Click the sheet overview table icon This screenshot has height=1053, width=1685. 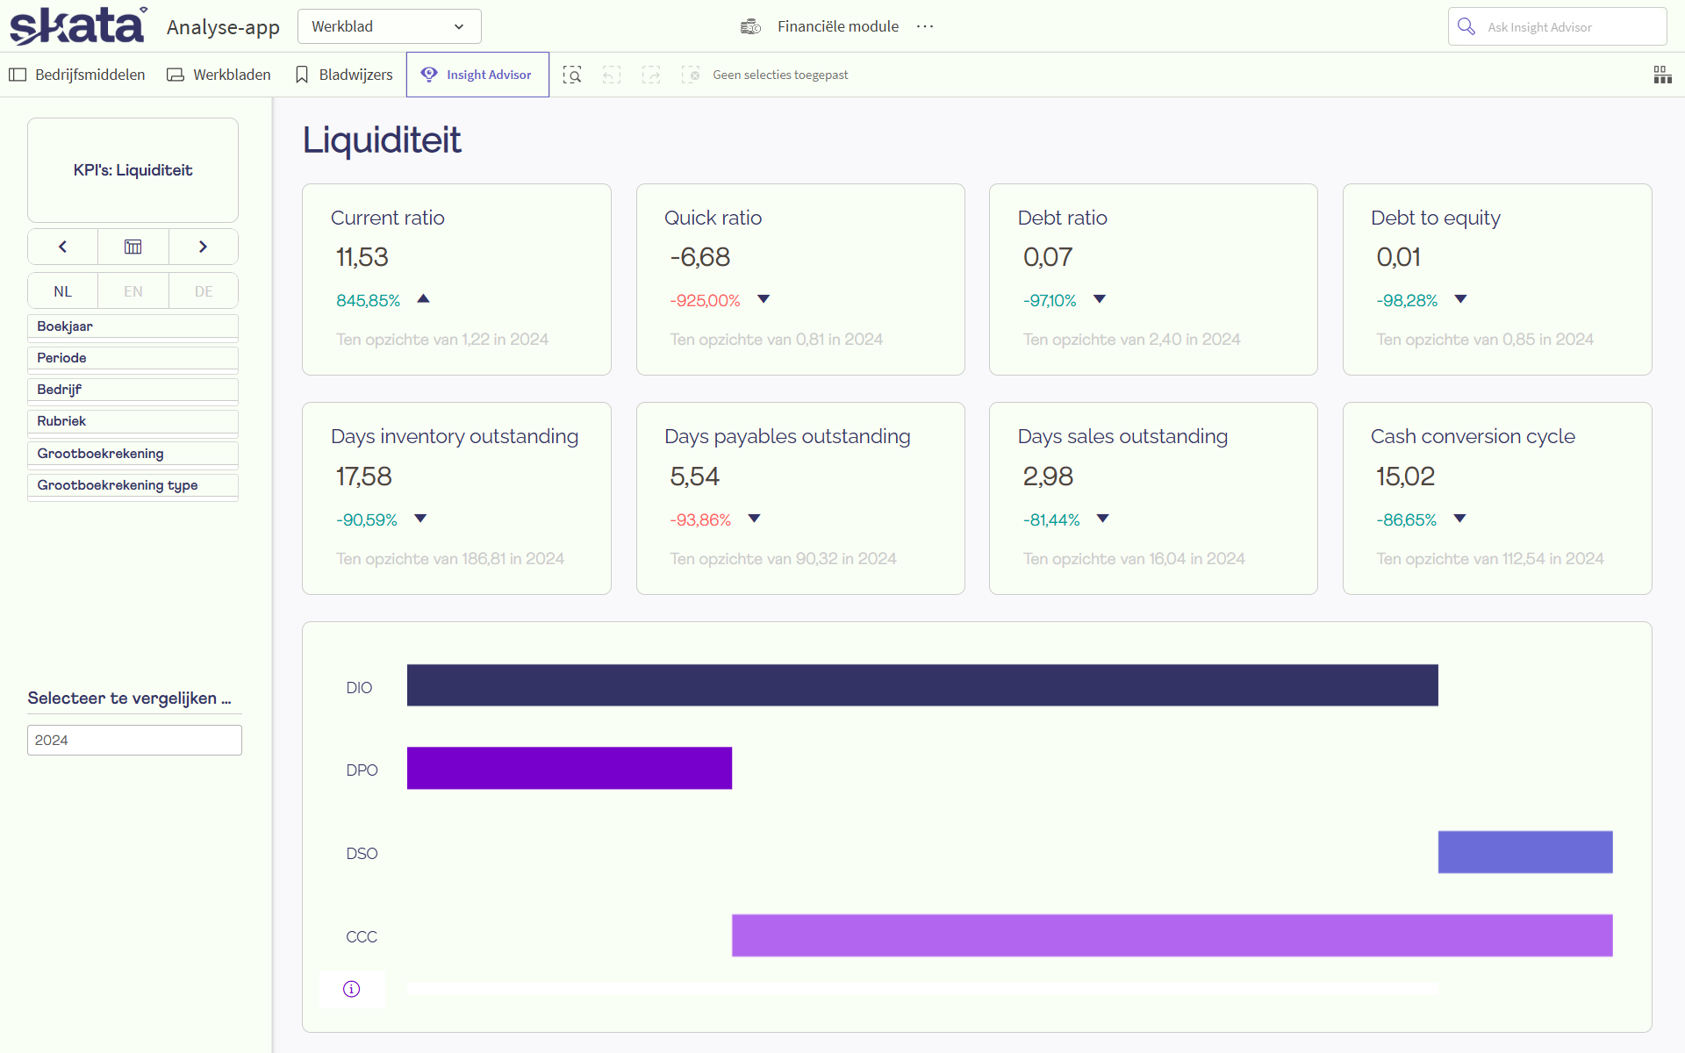(133, 247)
